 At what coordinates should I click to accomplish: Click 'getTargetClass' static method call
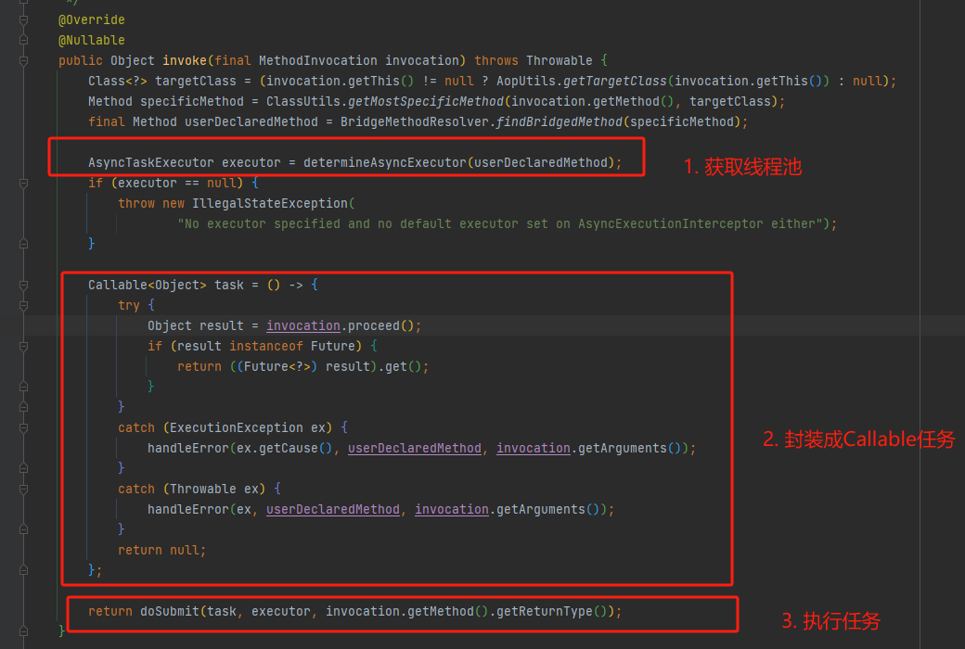coord(615,82)
